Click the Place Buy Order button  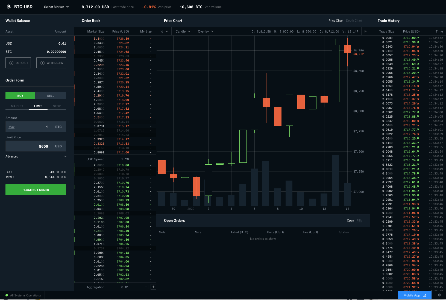click(36, 190)
